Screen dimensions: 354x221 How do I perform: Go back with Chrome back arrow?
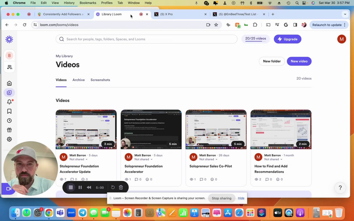pyautogui.click(x=7, y=25)
